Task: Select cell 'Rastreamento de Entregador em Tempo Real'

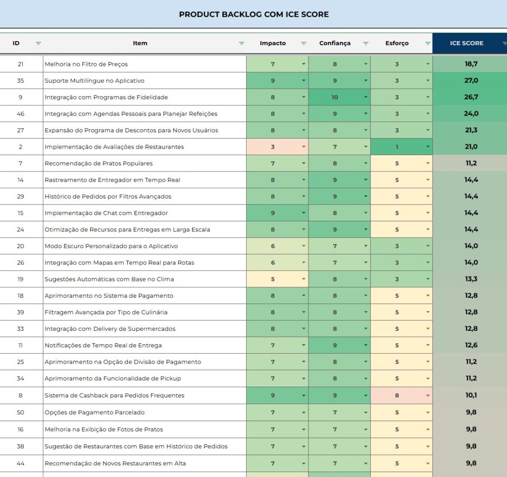Action: [x=145, y=180]
